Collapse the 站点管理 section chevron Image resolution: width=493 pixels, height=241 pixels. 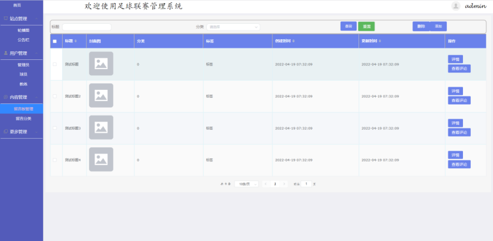point(37,19)
